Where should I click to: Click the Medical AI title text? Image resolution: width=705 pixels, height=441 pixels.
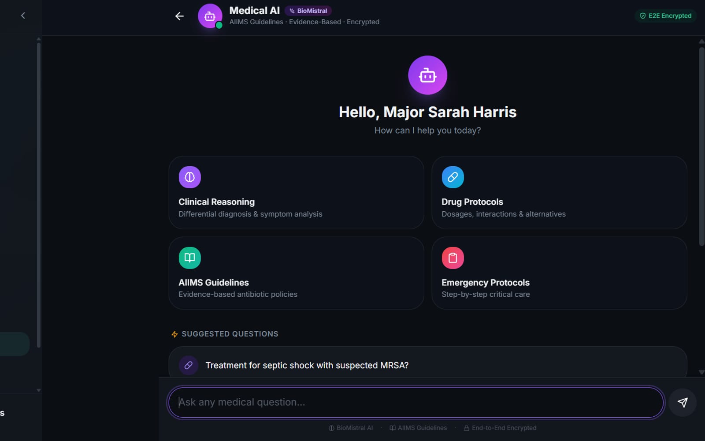point(254,11)
